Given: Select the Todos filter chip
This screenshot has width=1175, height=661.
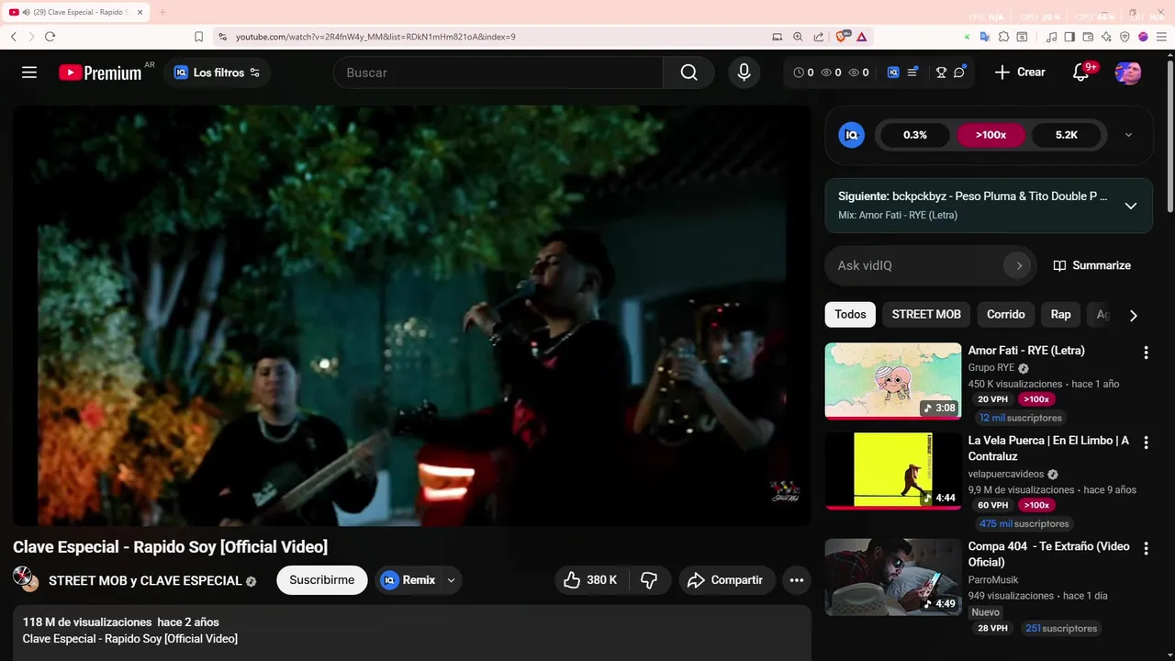Looking at the screenshot, I should pyautogui.click(x=850, y=314).
